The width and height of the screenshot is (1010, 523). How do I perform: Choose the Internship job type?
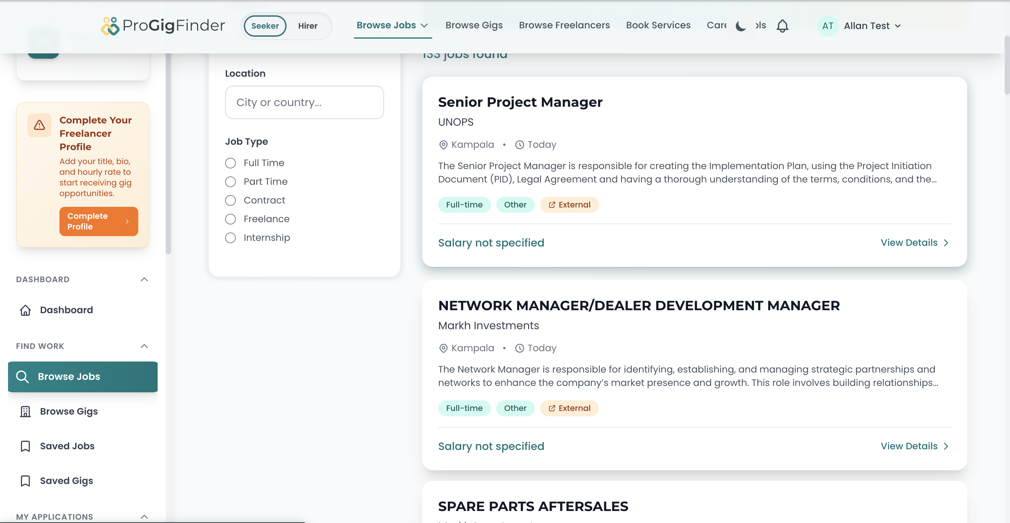(230, 237)
